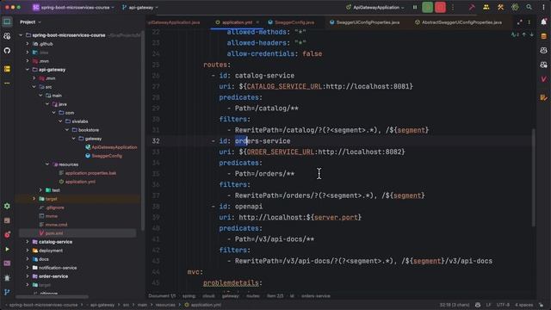Switch to the SwaggerConfig.java tab
The height and width of the screenshot is (310, 551).
(291, 22)
